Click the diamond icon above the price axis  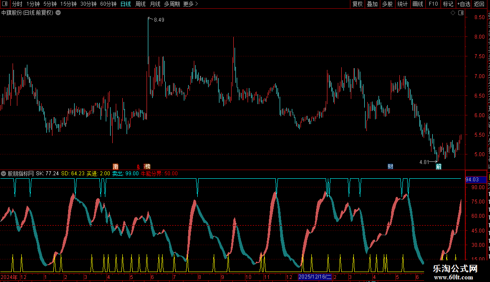[453, 13]
